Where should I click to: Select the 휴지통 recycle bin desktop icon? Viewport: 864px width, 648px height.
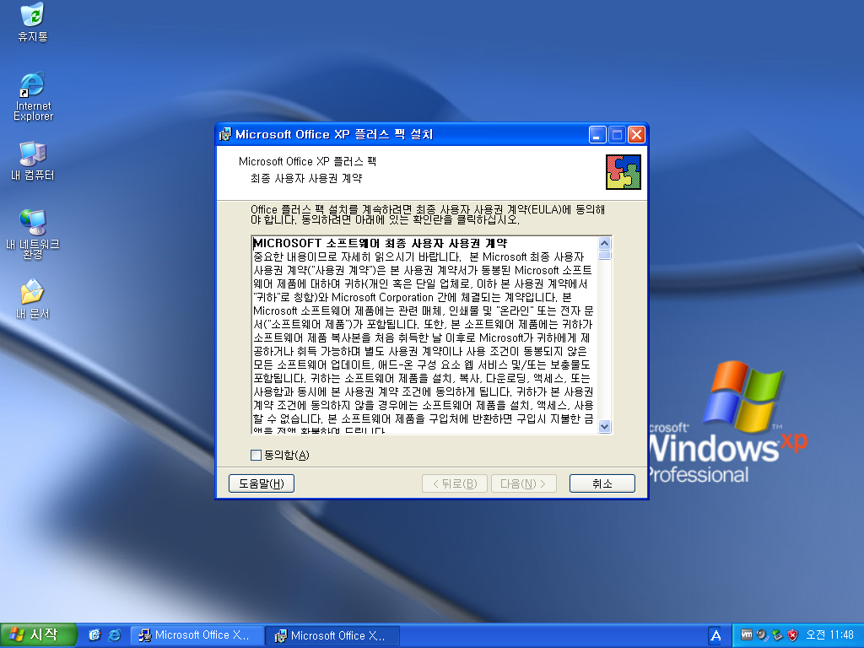pos(33,22)
